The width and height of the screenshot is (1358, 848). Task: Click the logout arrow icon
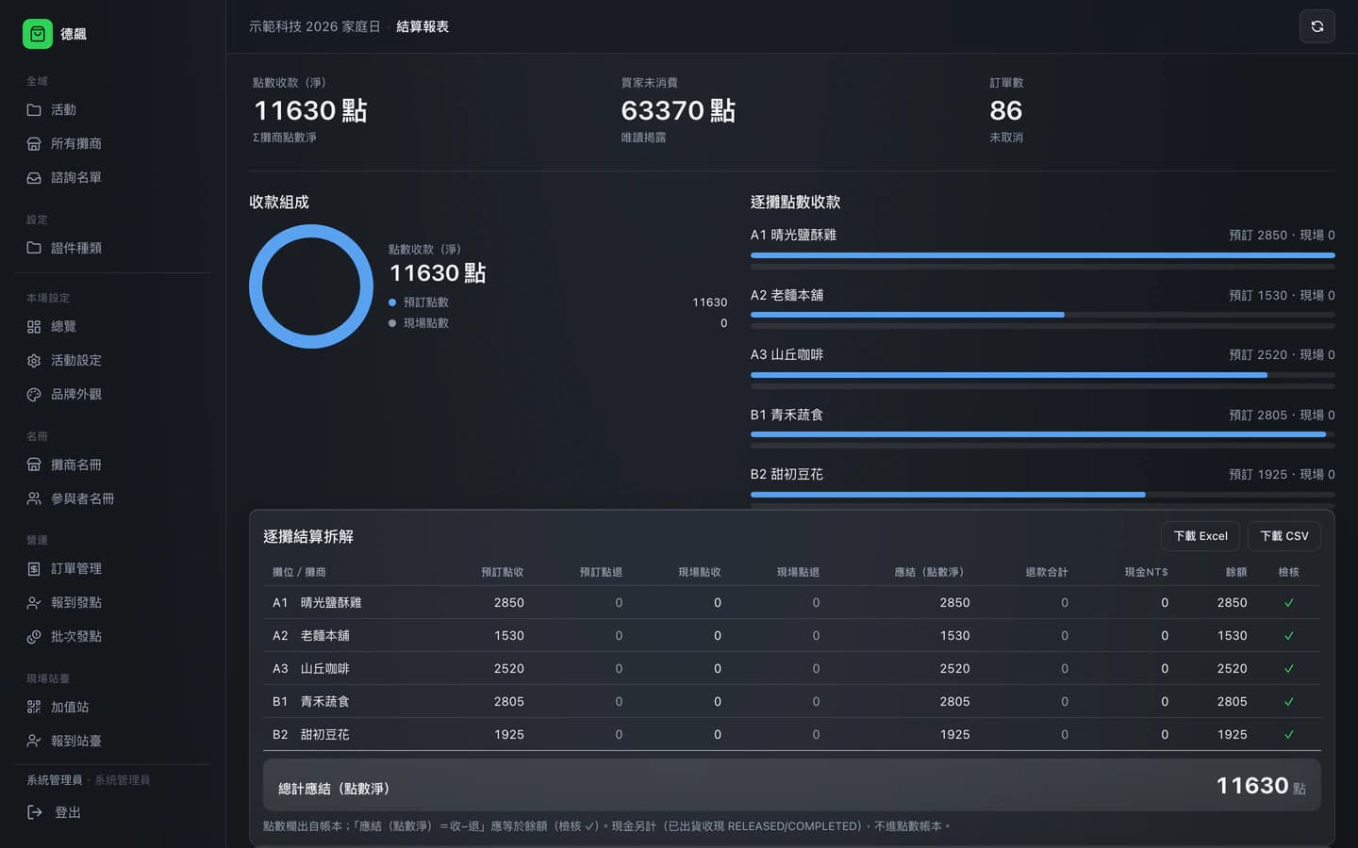point(35,812)
